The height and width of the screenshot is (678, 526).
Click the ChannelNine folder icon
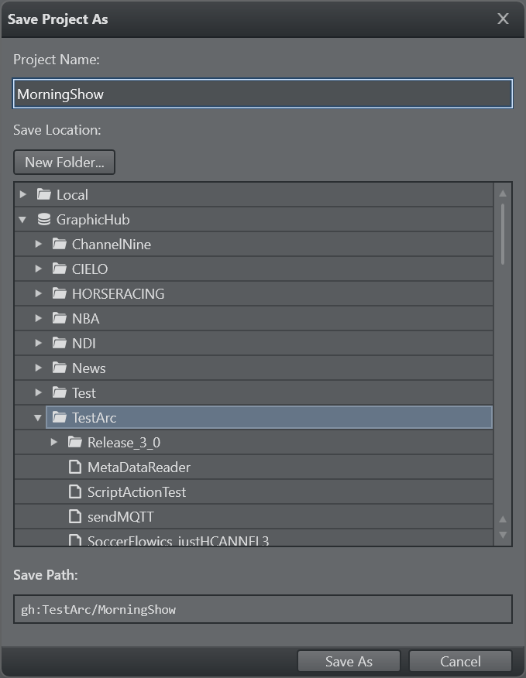[x=60, y=245]
